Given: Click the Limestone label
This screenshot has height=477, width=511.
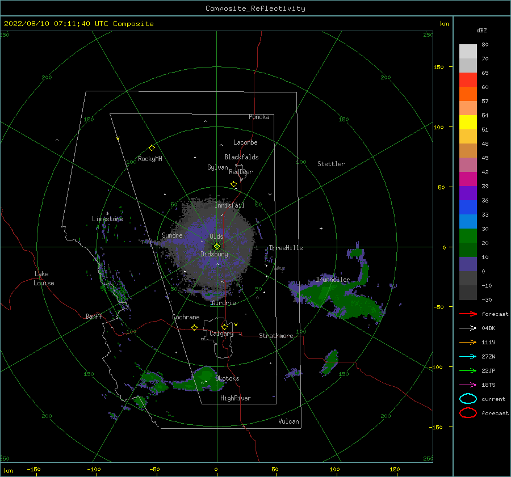Looking at the screenshot, I should pyautogui.click(x=107, y=219).
